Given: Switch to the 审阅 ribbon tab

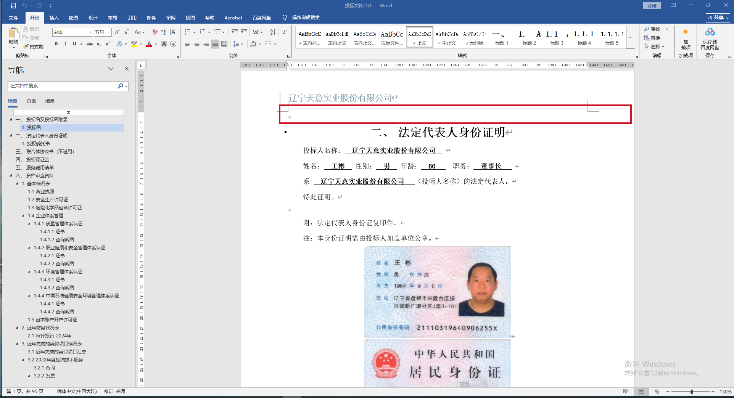Looking at the screenshot, I should pos(171,18).
